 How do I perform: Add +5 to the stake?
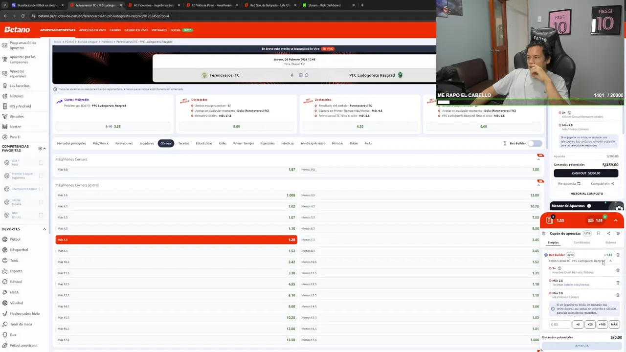[x=578, y=324]
